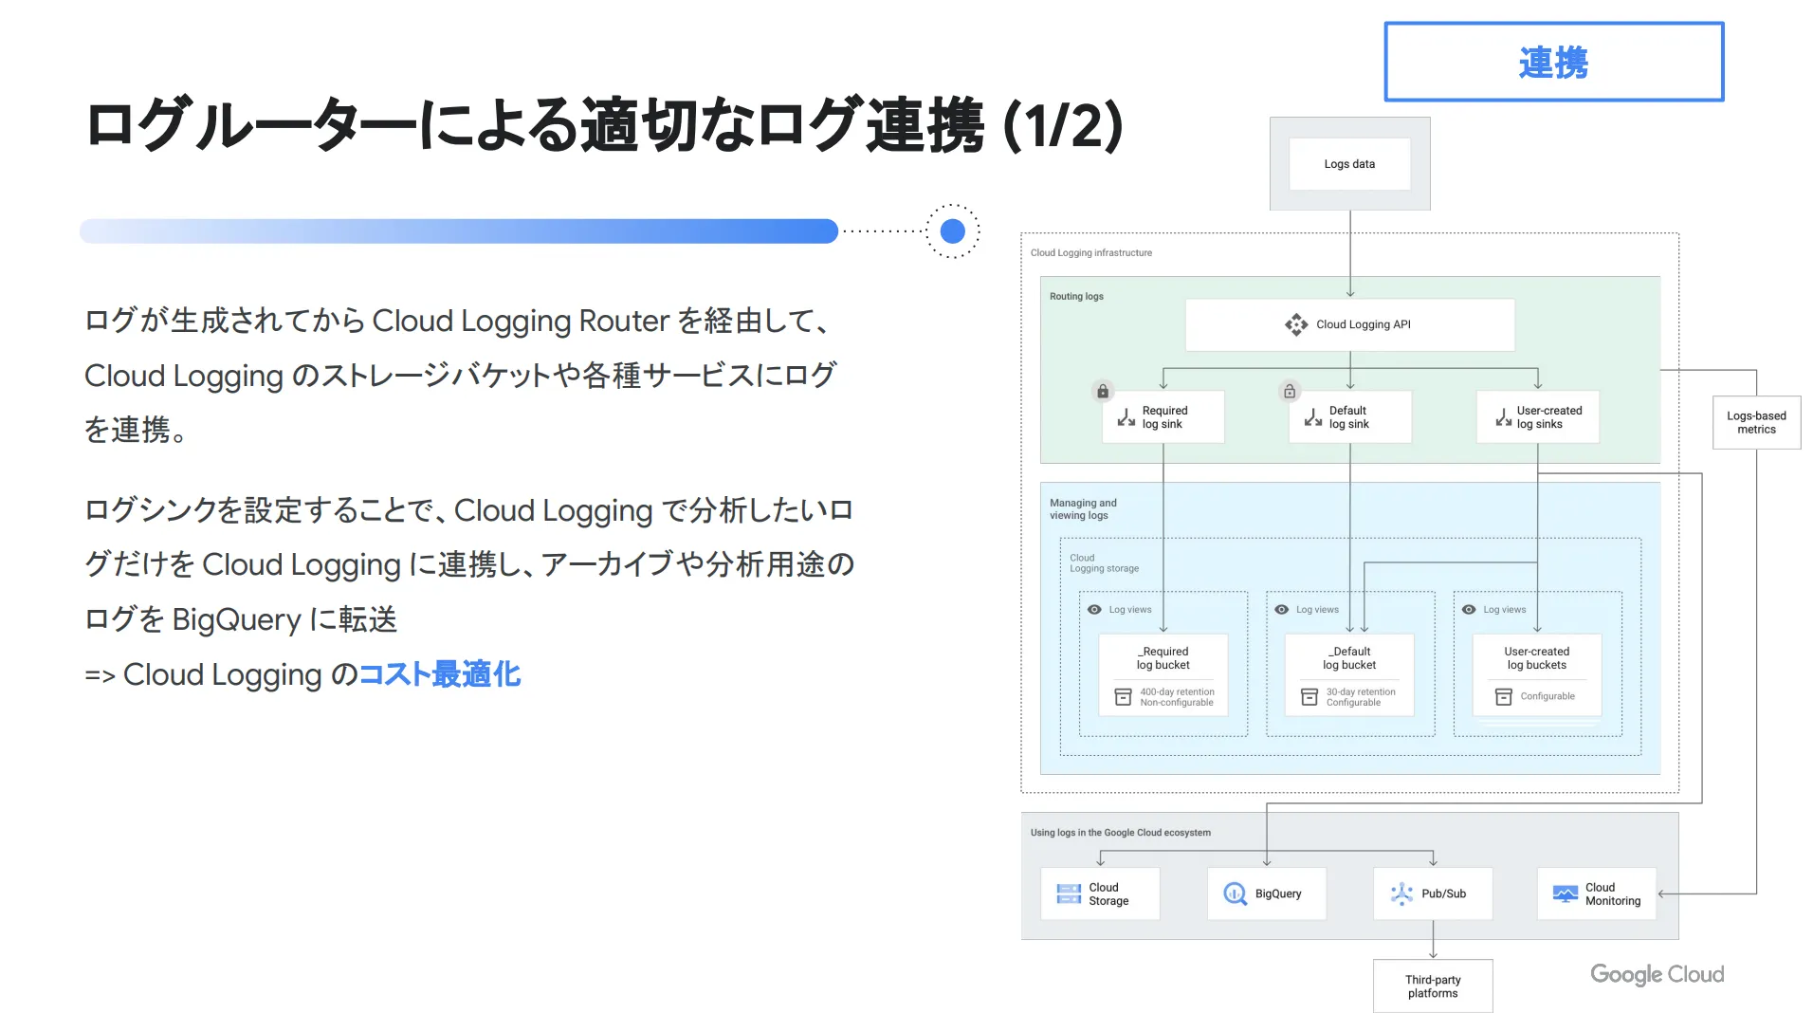Click the Log views label over User-created buckets
Image resolution: width=1813 pixels, height=1013 pixels.
coord(1504,610)
